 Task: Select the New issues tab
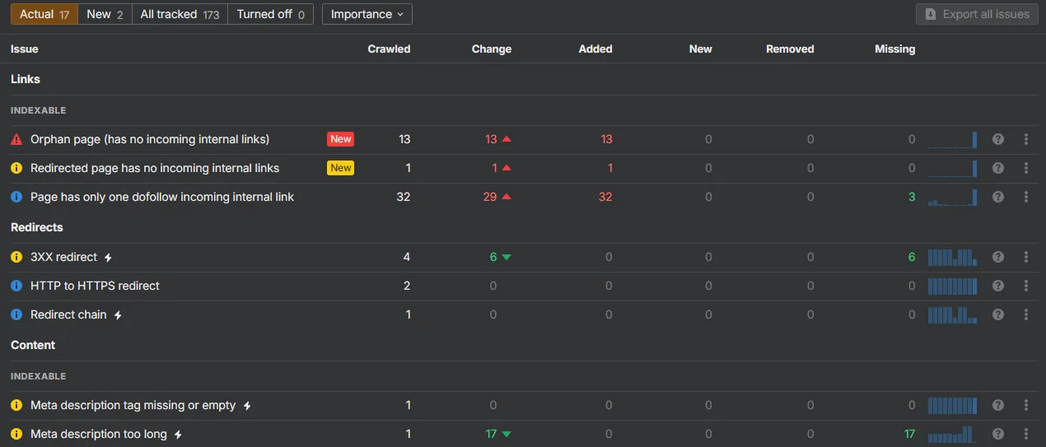[x=105, y=14]
